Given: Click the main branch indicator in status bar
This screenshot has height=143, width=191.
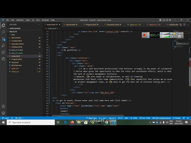Looking at the screenshot, I should tap(6, 118).
